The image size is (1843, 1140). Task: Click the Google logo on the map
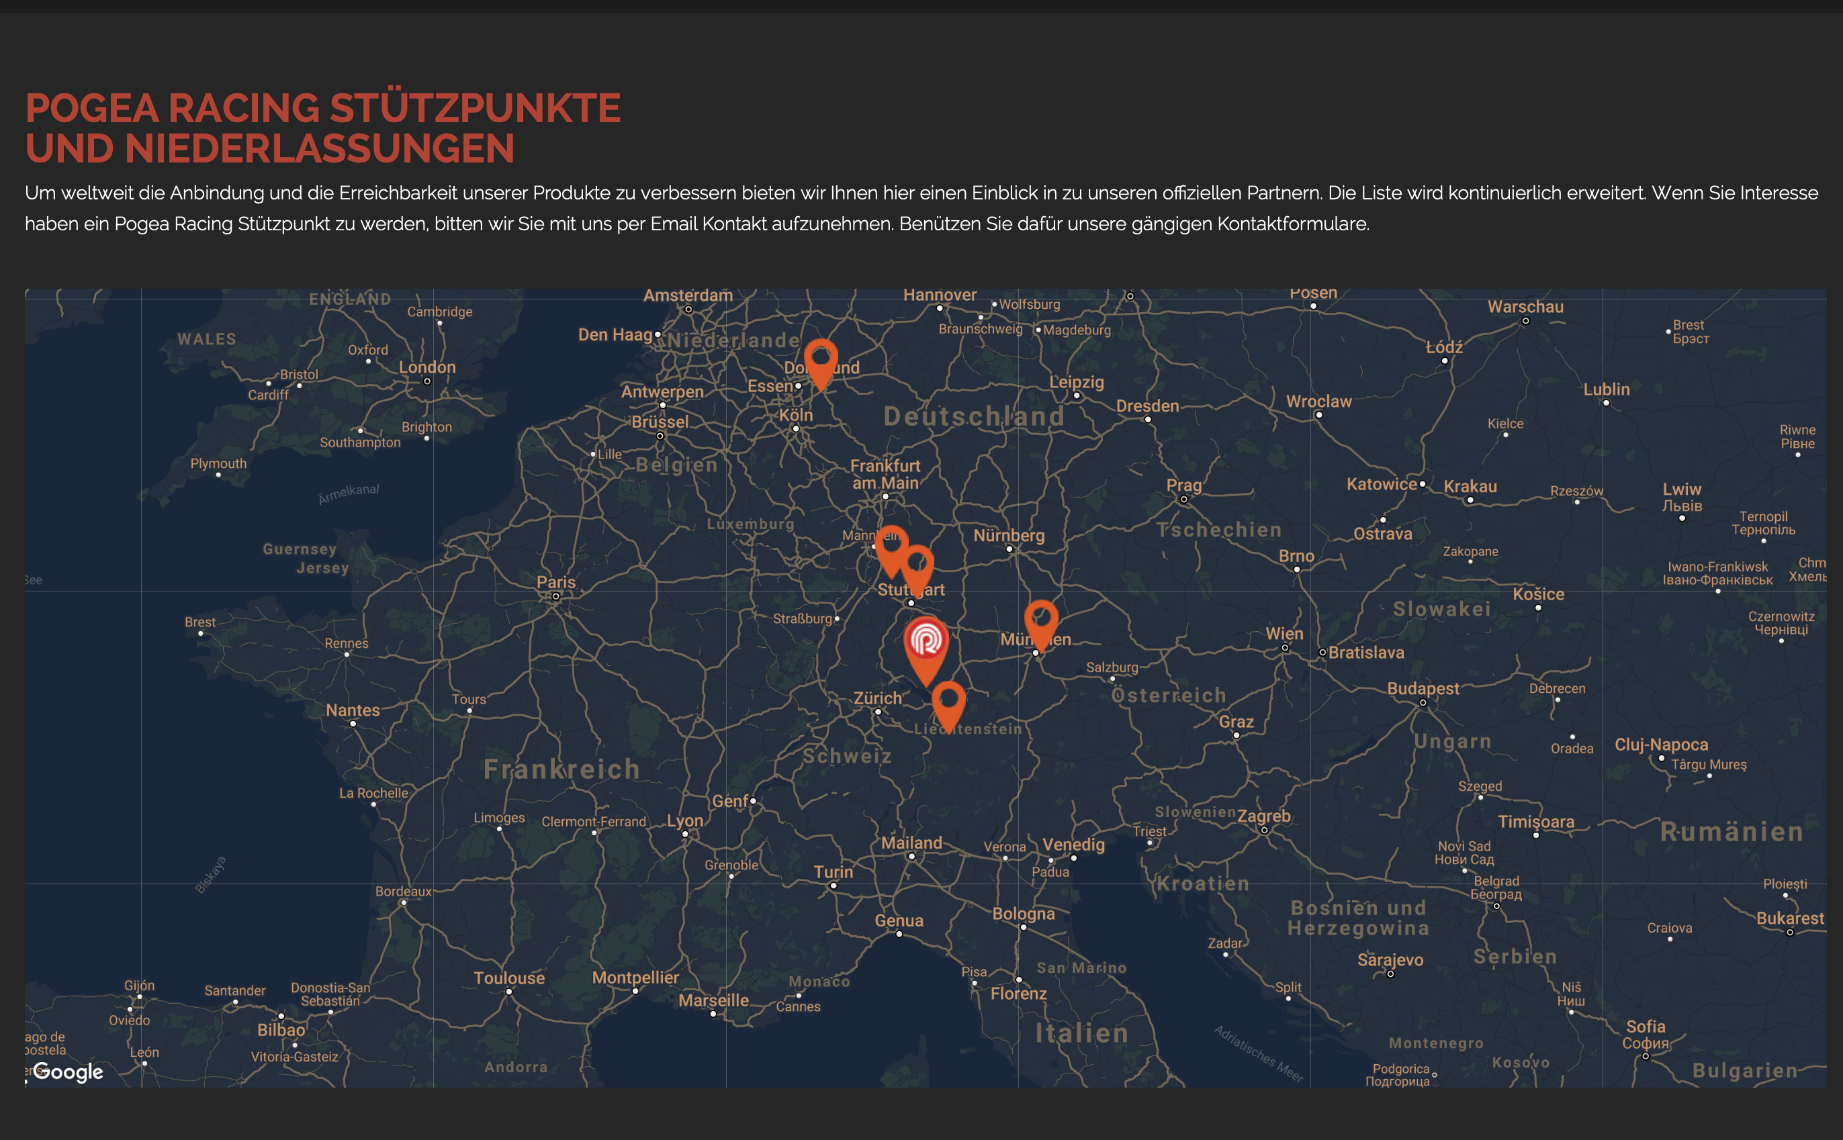click(68, 1072)
